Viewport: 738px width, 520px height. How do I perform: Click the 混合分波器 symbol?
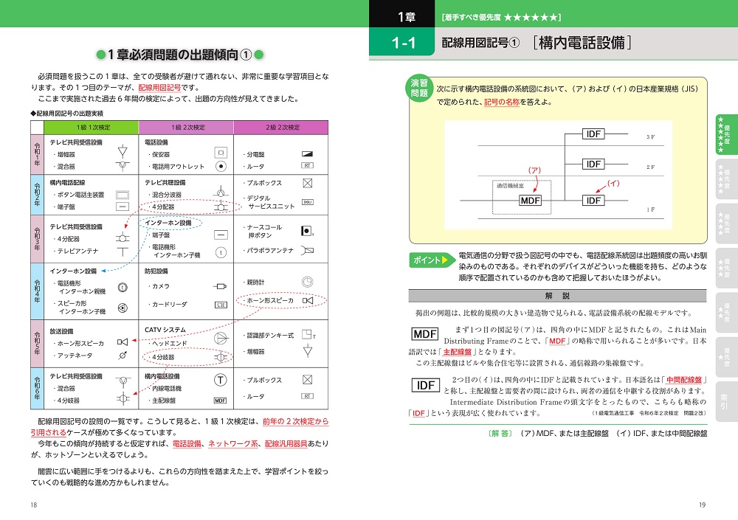(221, 192)
